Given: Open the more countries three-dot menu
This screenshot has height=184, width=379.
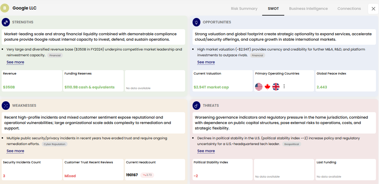Looking at the screenshot, I should [284, 86].
